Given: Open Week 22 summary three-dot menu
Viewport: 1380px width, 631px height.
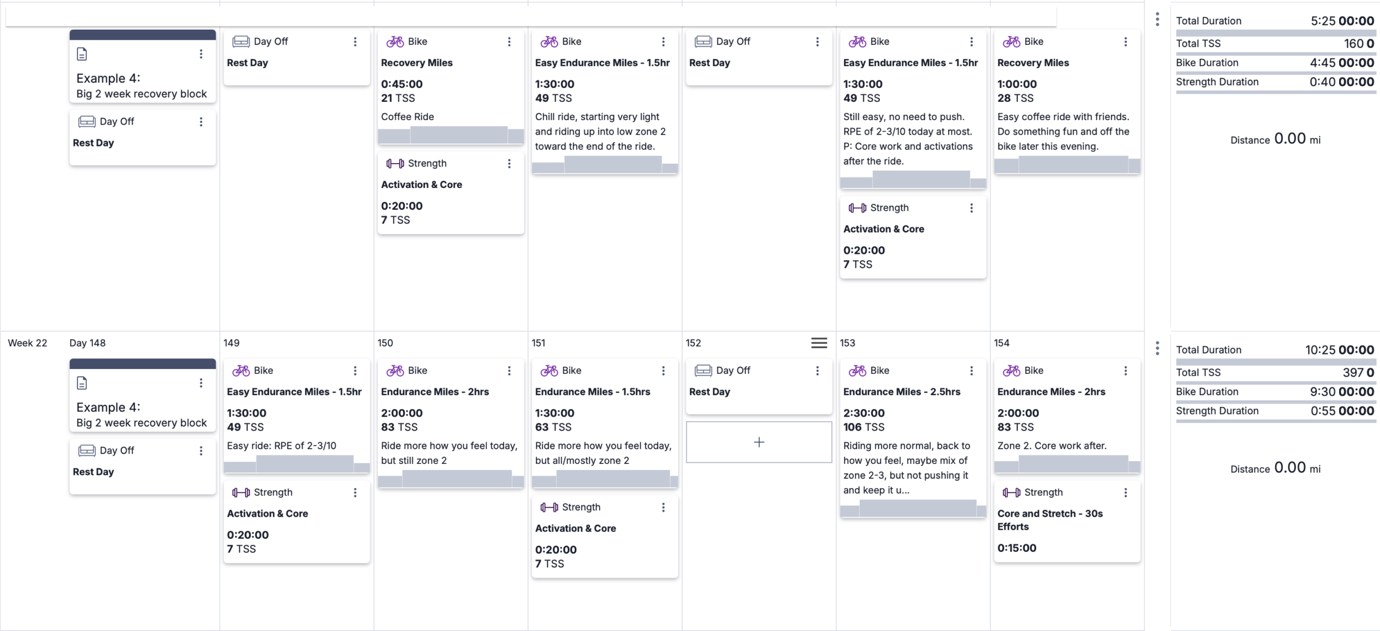Looking at the screenshot, I should click(x=1157, y=348).
